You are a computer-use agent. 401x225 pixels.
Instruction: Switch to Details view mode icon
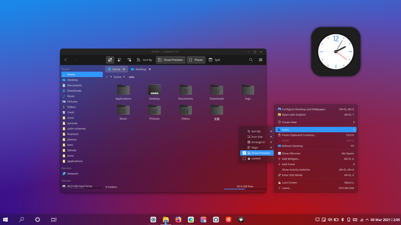129,60
